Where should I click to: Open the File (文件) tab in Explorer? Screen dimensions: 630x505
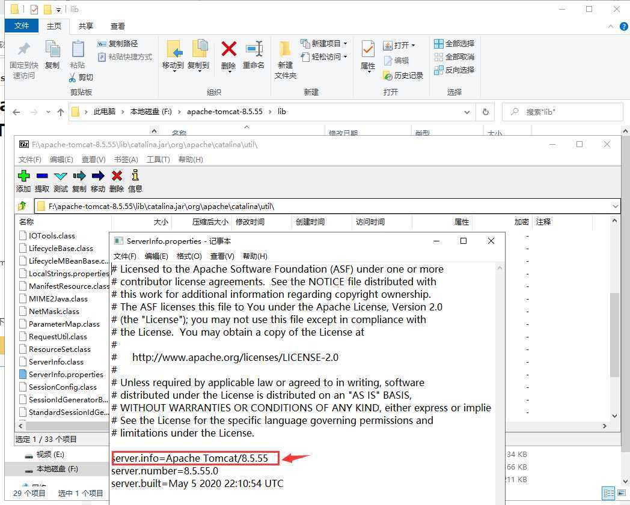[x=22, y=26]
